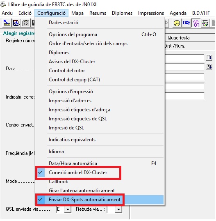The width and height of the screenshot is (216, 221).
Task: Click the list icon beside first Quadrícula field
Action: point(209,58)
